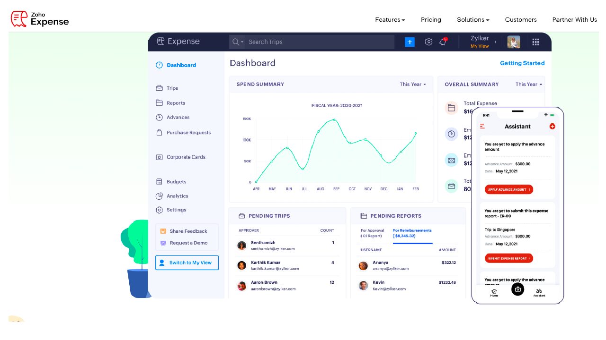Open the settings gear icon in header

[428, 42]
